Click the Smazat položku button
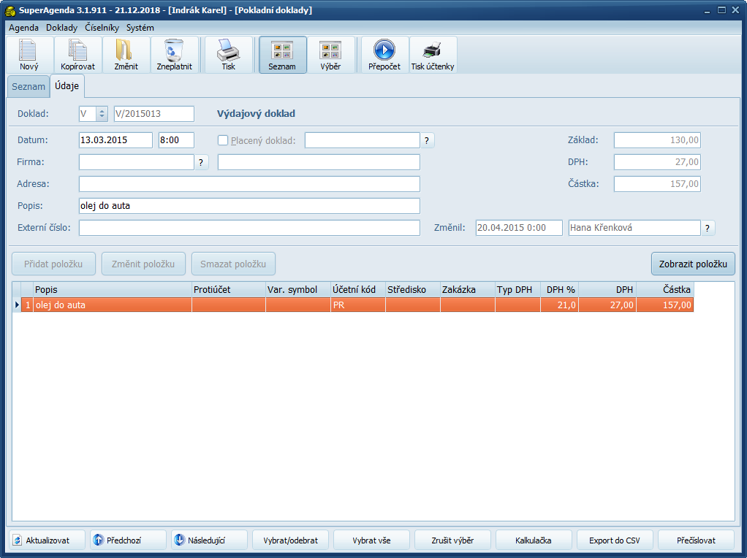 (233, 264)
